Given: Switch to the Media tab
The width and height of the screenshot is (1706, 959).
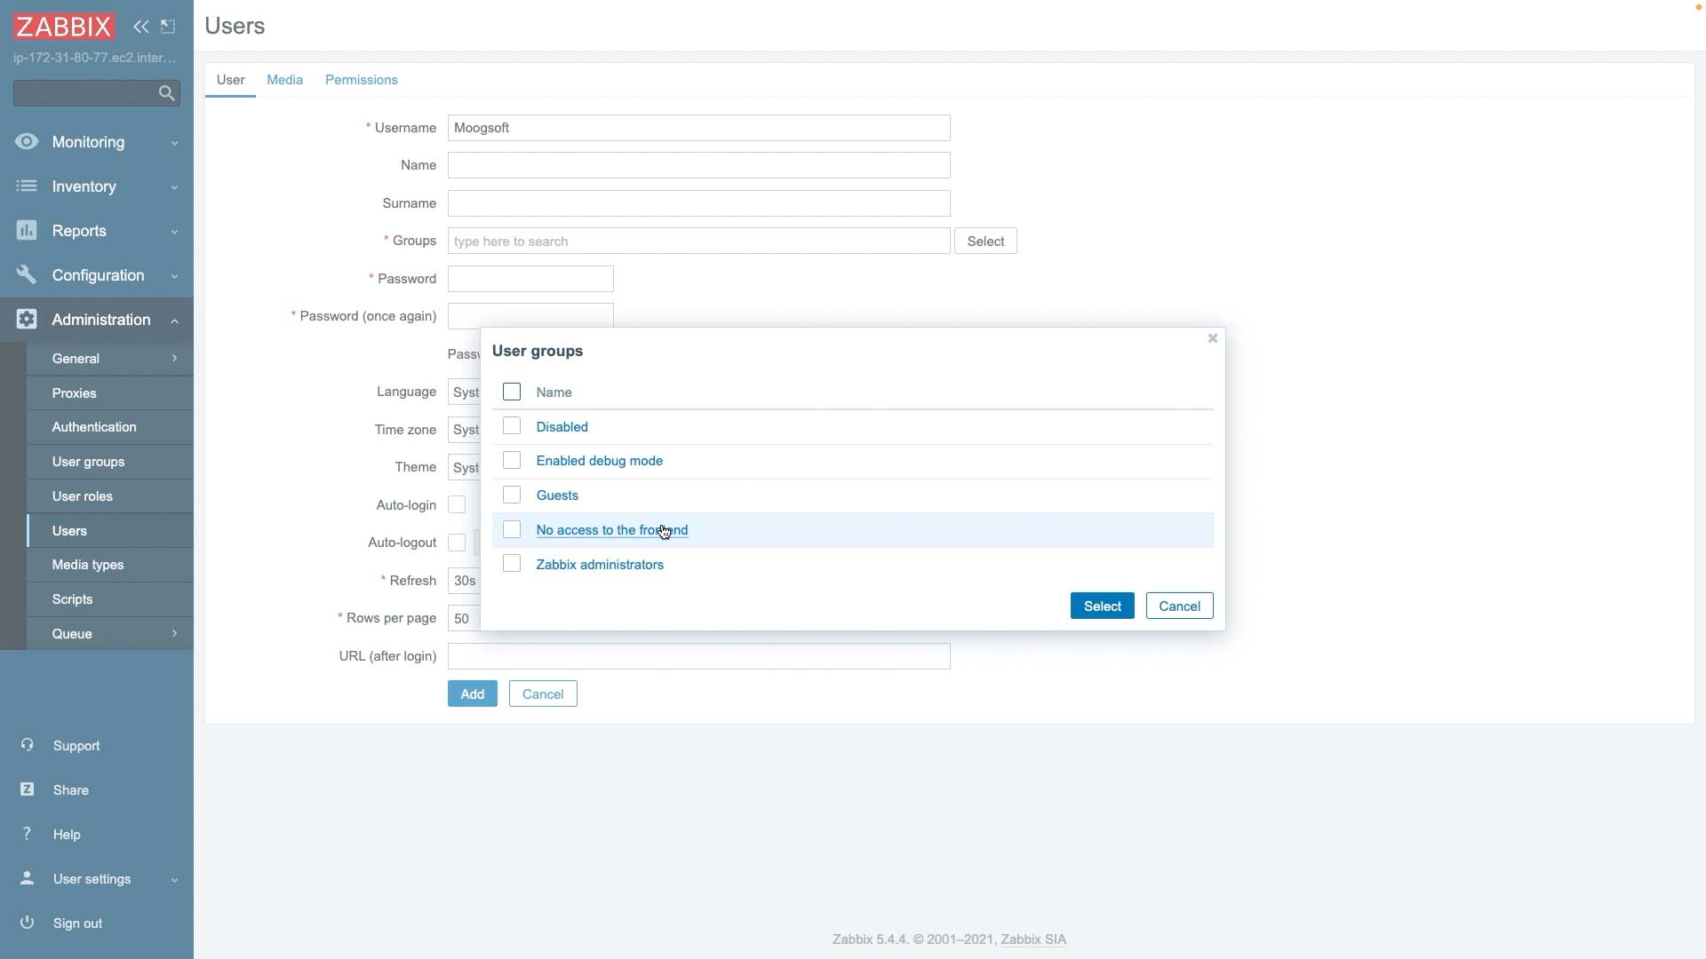Looking at the screenshot, I should 284,80.
